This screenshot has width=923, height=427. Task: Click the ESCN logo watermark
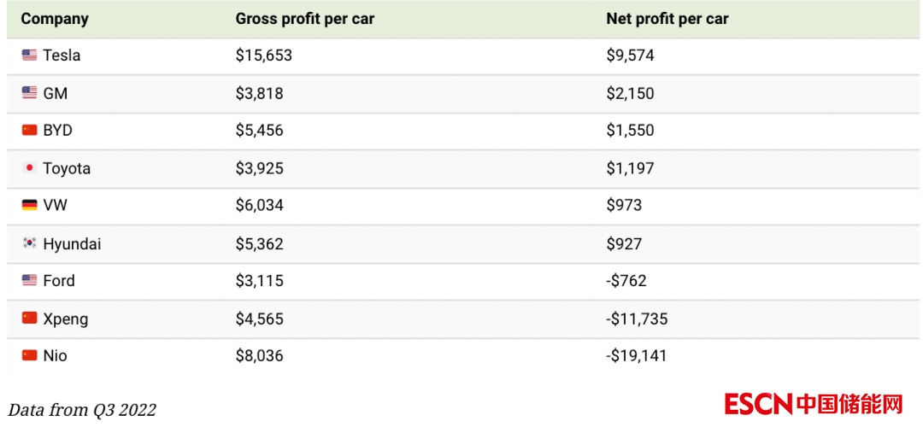point(814,404)
